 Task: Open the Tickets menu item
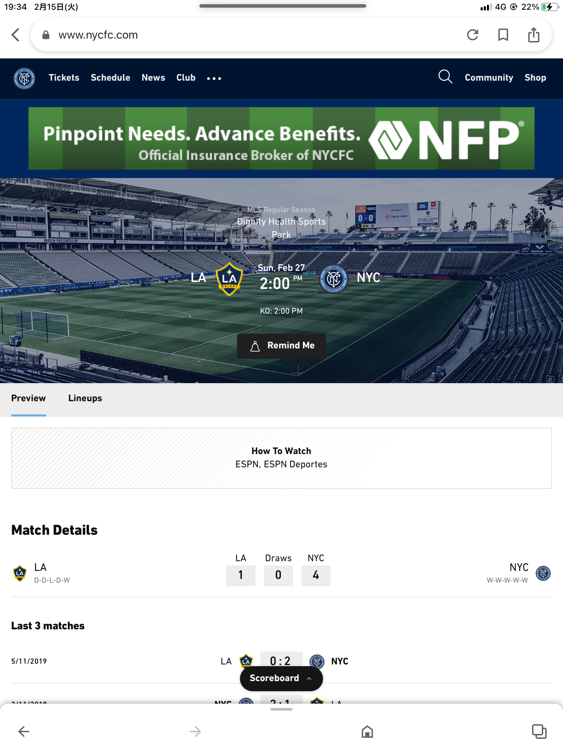64,78
